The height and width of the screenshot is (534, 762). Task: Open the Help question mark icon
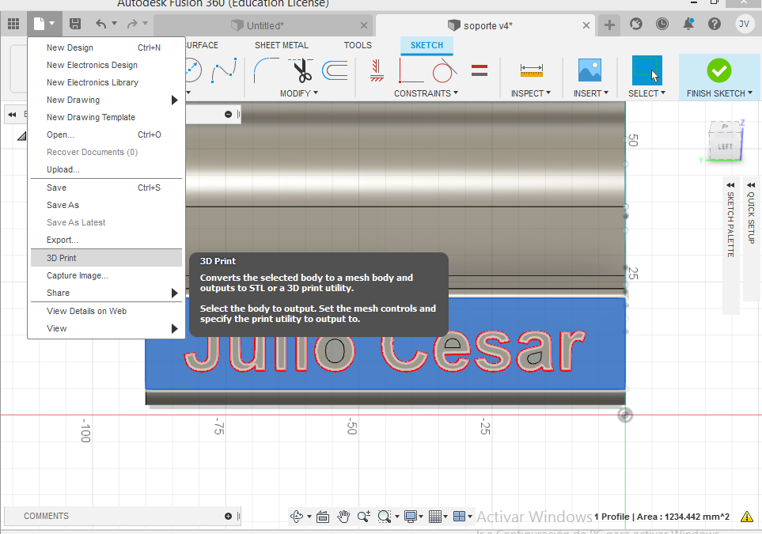tap(715, 24)
